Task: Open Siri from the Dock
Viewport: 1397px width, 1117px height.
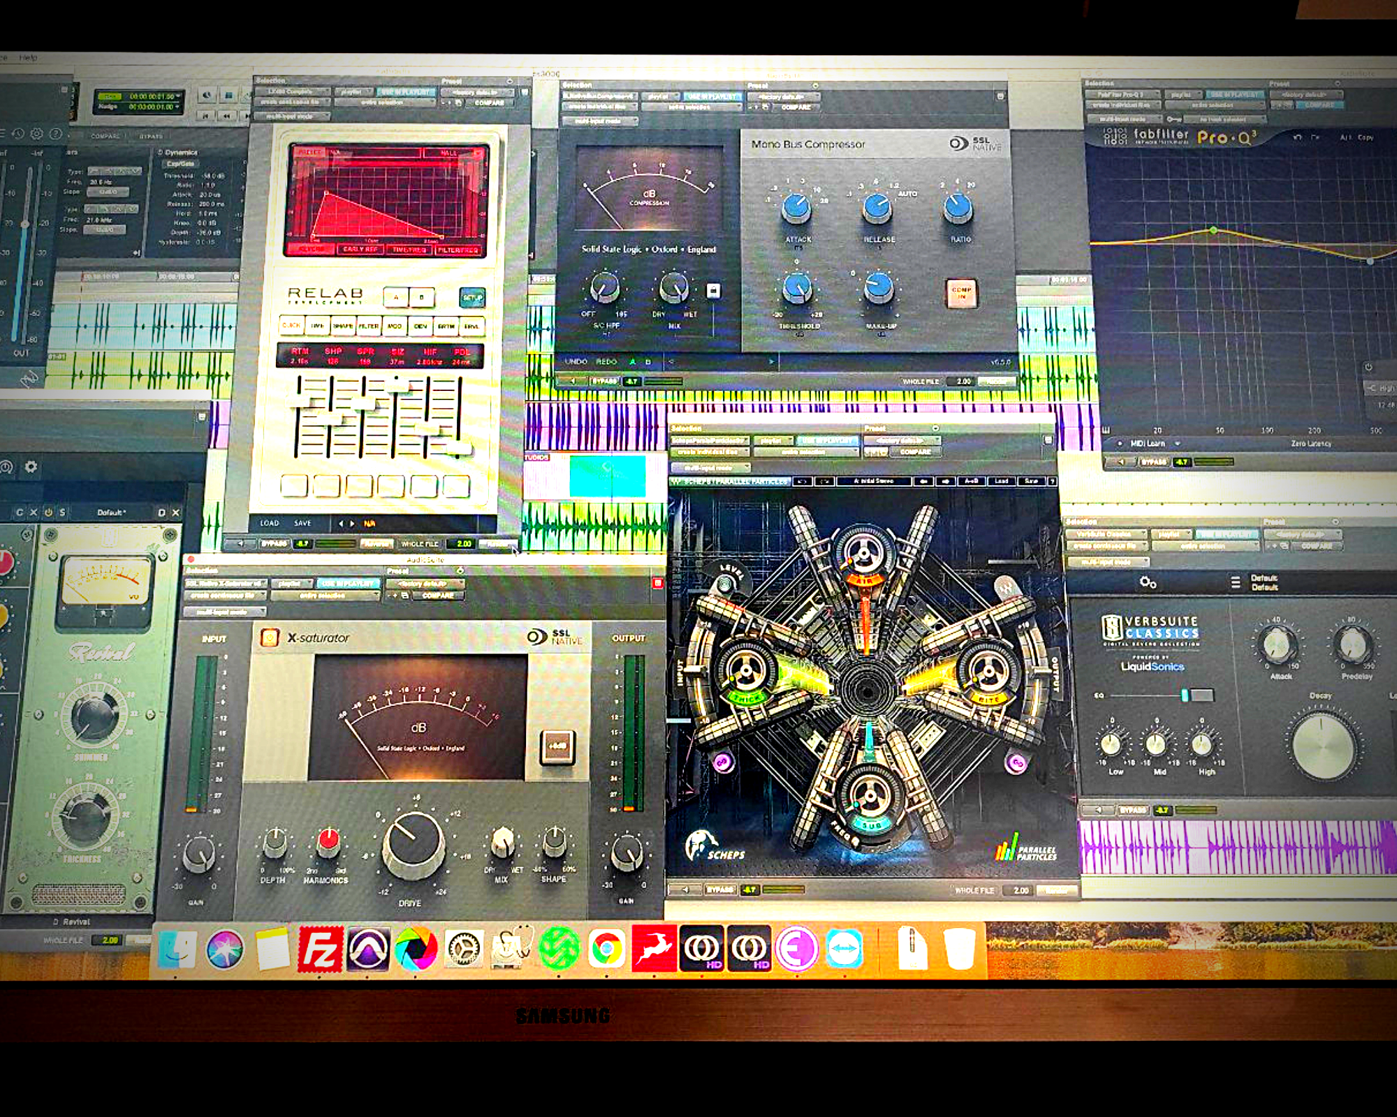Action: (225, 949)
